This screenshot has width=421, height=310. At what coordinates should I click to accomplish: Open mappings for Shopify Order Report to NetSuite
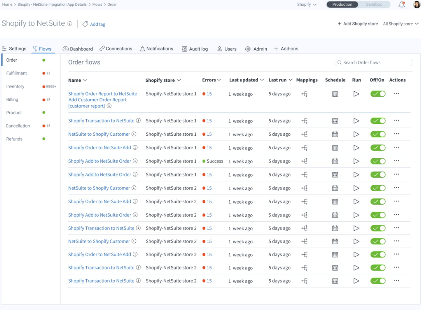click(x=304, y=94)
